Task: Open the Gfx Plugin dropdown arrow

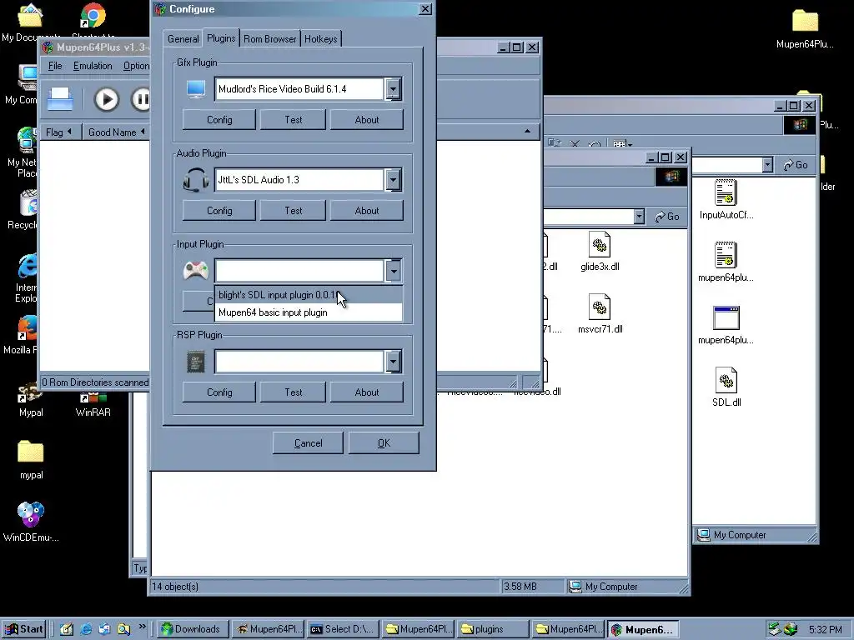Action: [x=394, y=89]
